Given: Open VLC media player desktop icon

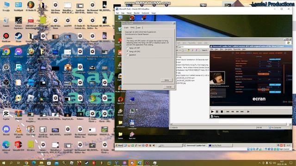Looking at the screenshot, I should click(x=18, y=131).
